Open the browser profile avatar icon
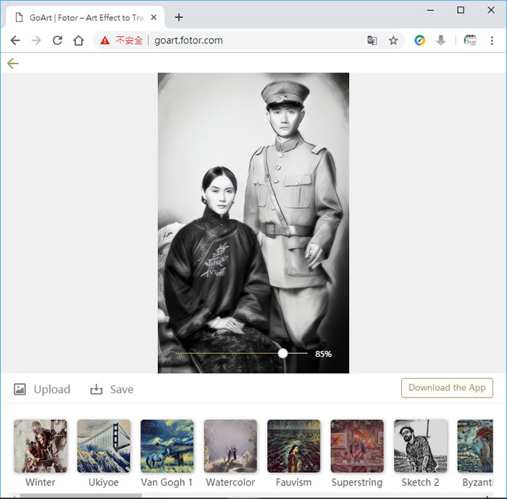Viewport: 507px width, 499px height. (470, 41)
